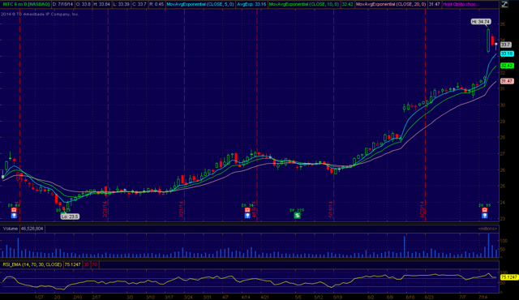519x300 pixels.
Task: Click the blue conference call icon under the January earnings
Action: pyautogui.click(x=14, y=216)
